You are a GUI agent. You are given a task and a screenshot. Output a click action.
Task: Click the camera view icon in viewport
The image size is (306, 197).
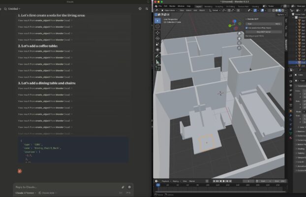click(239, 43)
